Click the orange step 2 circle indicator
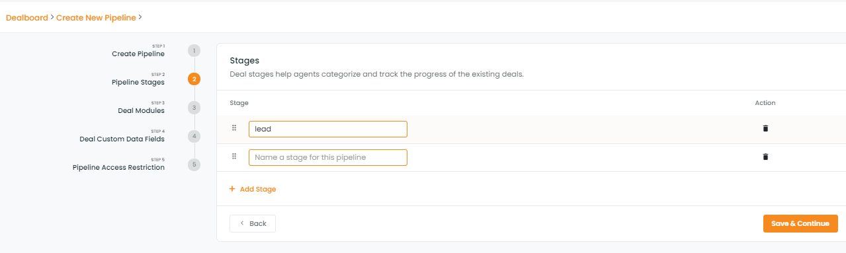The height and width of the screenshot is (253, 846). pyautogui.click(x=194, y=79)
